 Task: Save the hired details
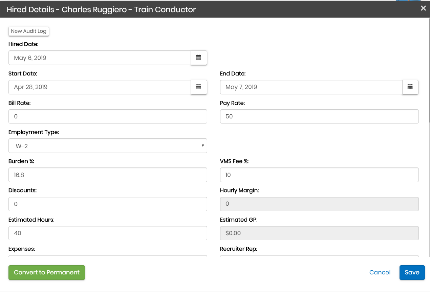pos(412,273)
